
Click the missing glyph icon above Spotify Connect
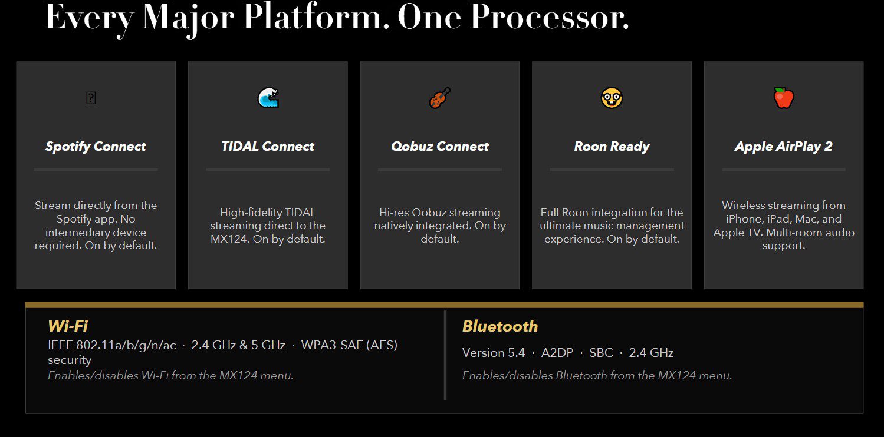tap(91, 98)
